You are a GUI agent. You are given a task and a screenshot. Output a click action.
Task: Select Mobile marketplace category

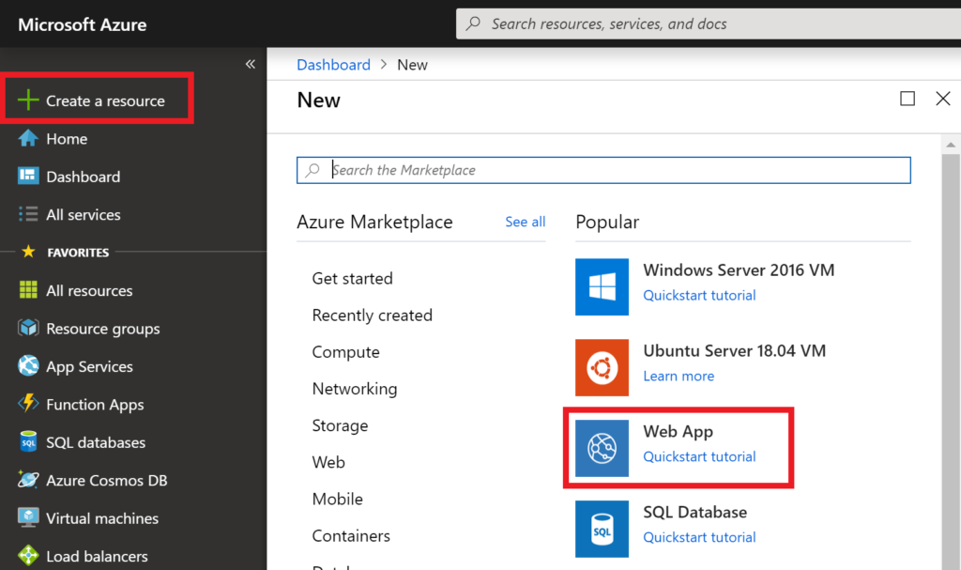[x=337, y=499]
